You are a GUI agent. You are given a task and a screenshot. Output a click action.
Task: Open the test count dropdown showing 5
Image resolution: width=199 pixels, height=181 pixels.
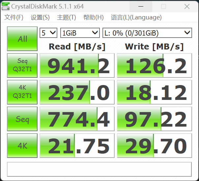[x=48, y=33]
